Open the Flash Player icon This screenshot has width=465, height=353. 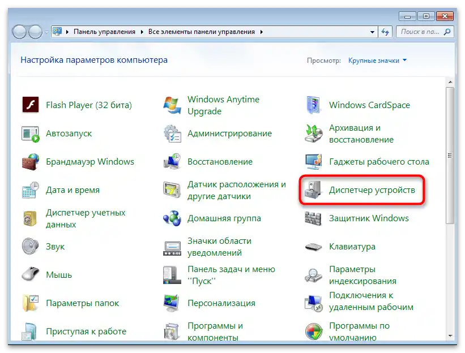[x=31, y=105]
